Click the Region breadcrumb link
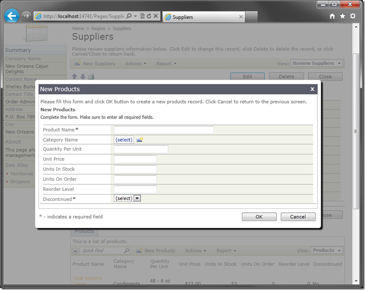 click(x=98, y=28)
